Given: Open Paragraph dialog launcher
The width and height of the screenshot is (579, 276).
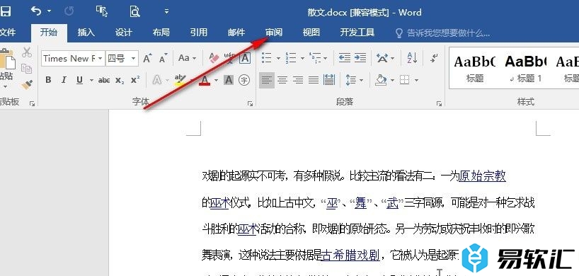Looking at the screenshot, I should pyautogui.click(x=439, y=104).
